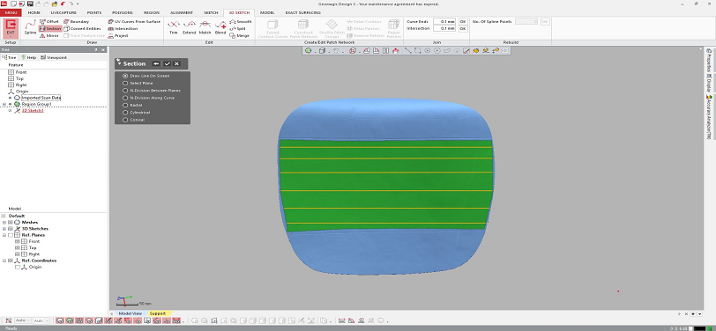Click the Boundary tool
This screenshot has height=331, width=716.
[76, 21]
